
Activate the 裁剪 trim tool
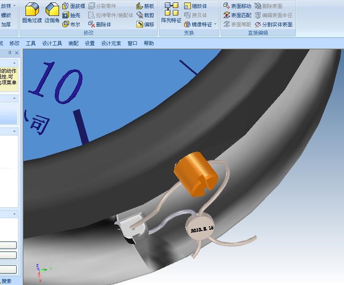[x=145, y=15]
